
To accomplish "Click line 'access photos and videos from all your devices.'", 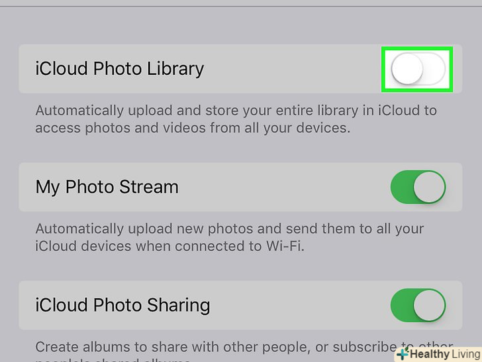I will (193, 128).
